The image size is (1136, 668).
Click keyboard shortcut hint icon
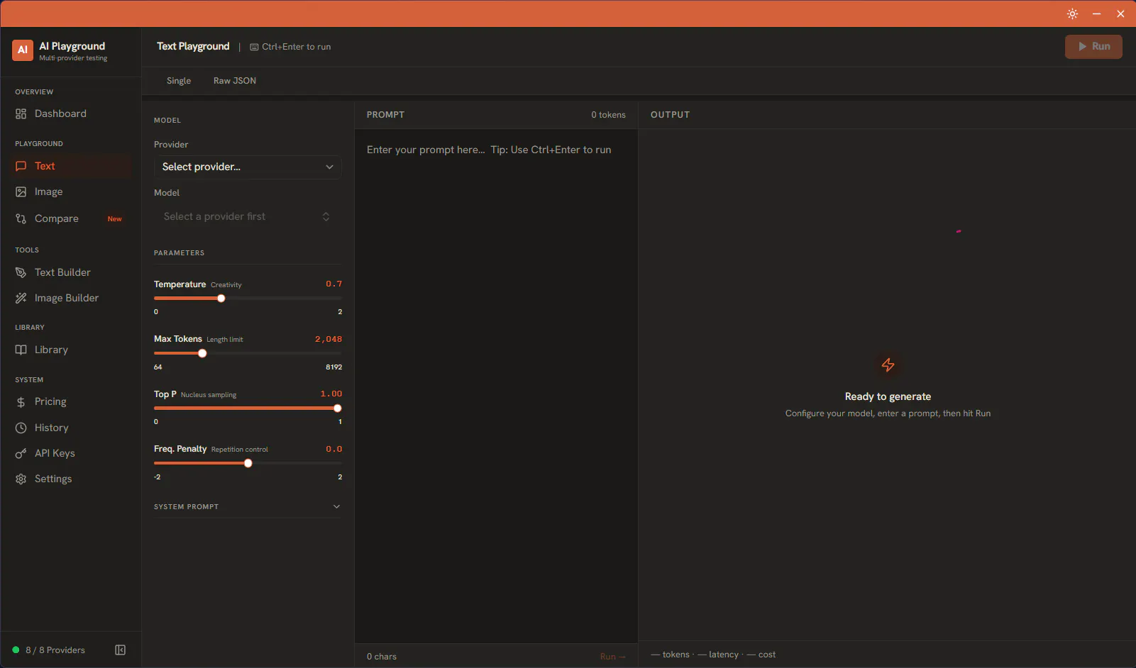pyautogui.click(x=254, y=47)
